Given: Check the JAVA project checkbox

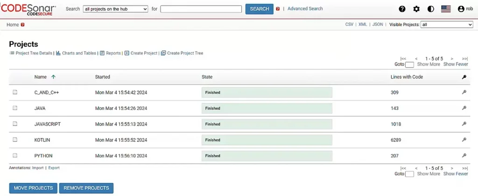Looking at the screenshot, I should [15, 108].
